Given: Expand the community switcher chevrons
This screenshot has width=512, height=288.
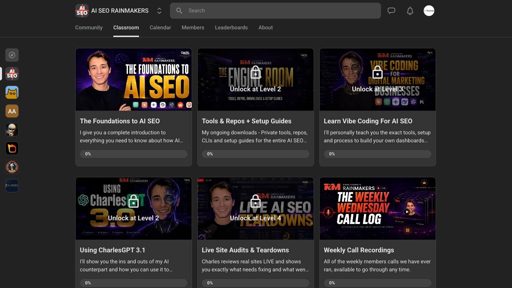Looking at the screenshot, I should (x=159, y=11).
